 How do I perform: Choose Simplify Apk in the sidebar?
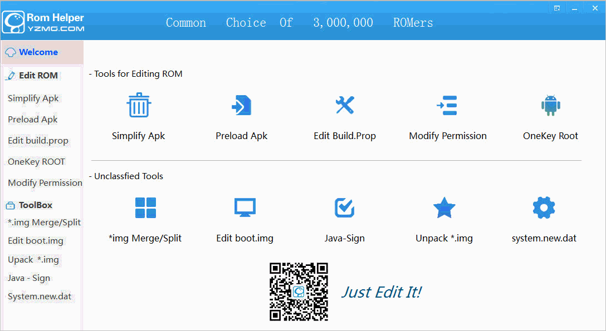pyautogui.click(x=33, y=98)
